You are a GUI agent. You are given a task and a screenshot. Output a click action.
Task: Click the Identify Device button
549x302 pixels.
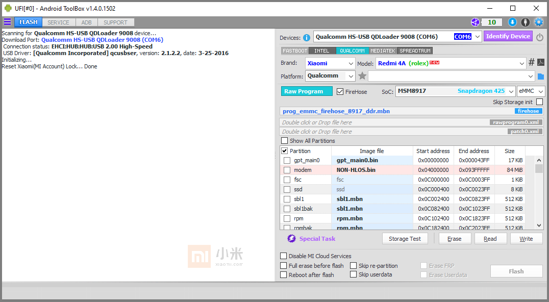pyautogui.click(x=508, y=36)
